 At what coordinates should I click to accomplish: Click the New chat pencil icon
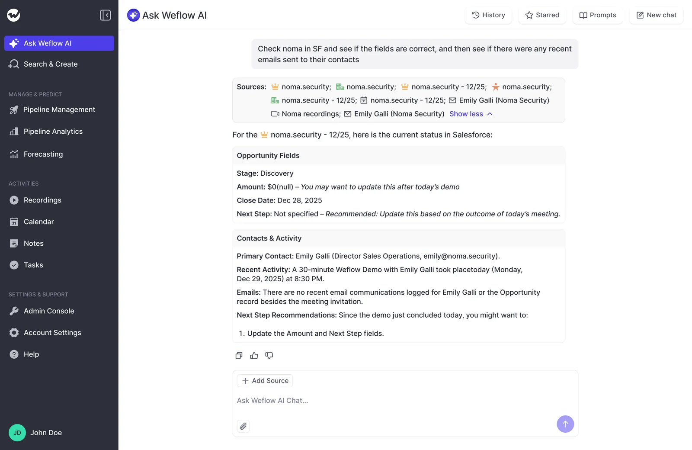(640, 15)
